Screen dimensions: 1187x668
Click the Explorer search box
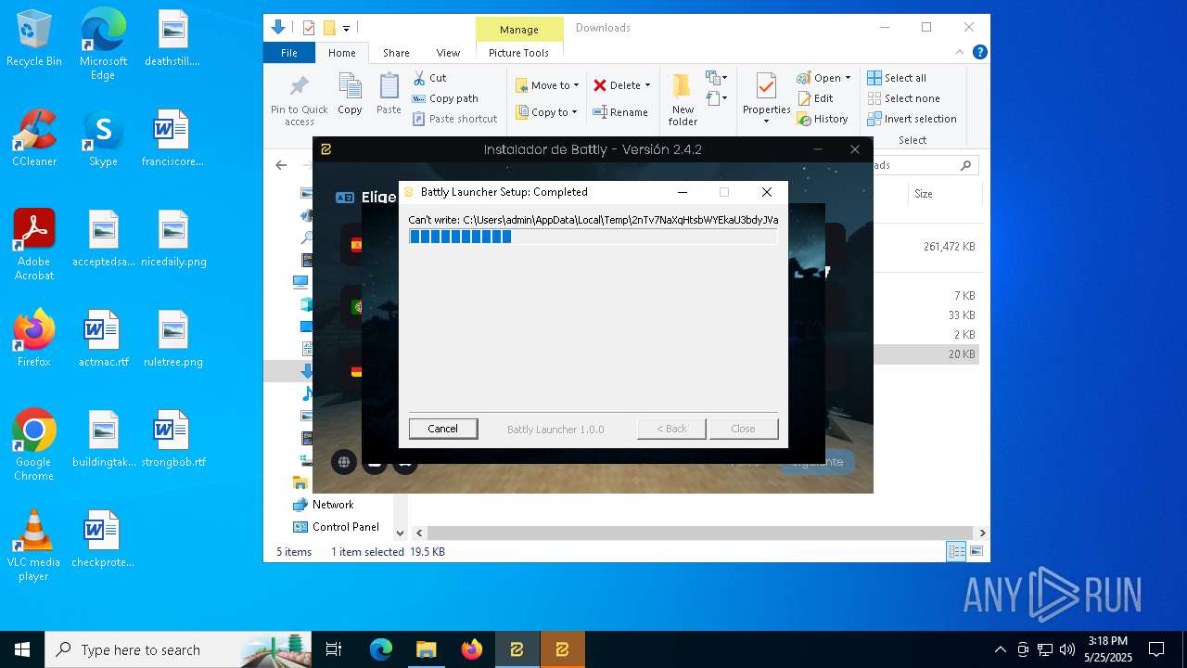[925, 165]
